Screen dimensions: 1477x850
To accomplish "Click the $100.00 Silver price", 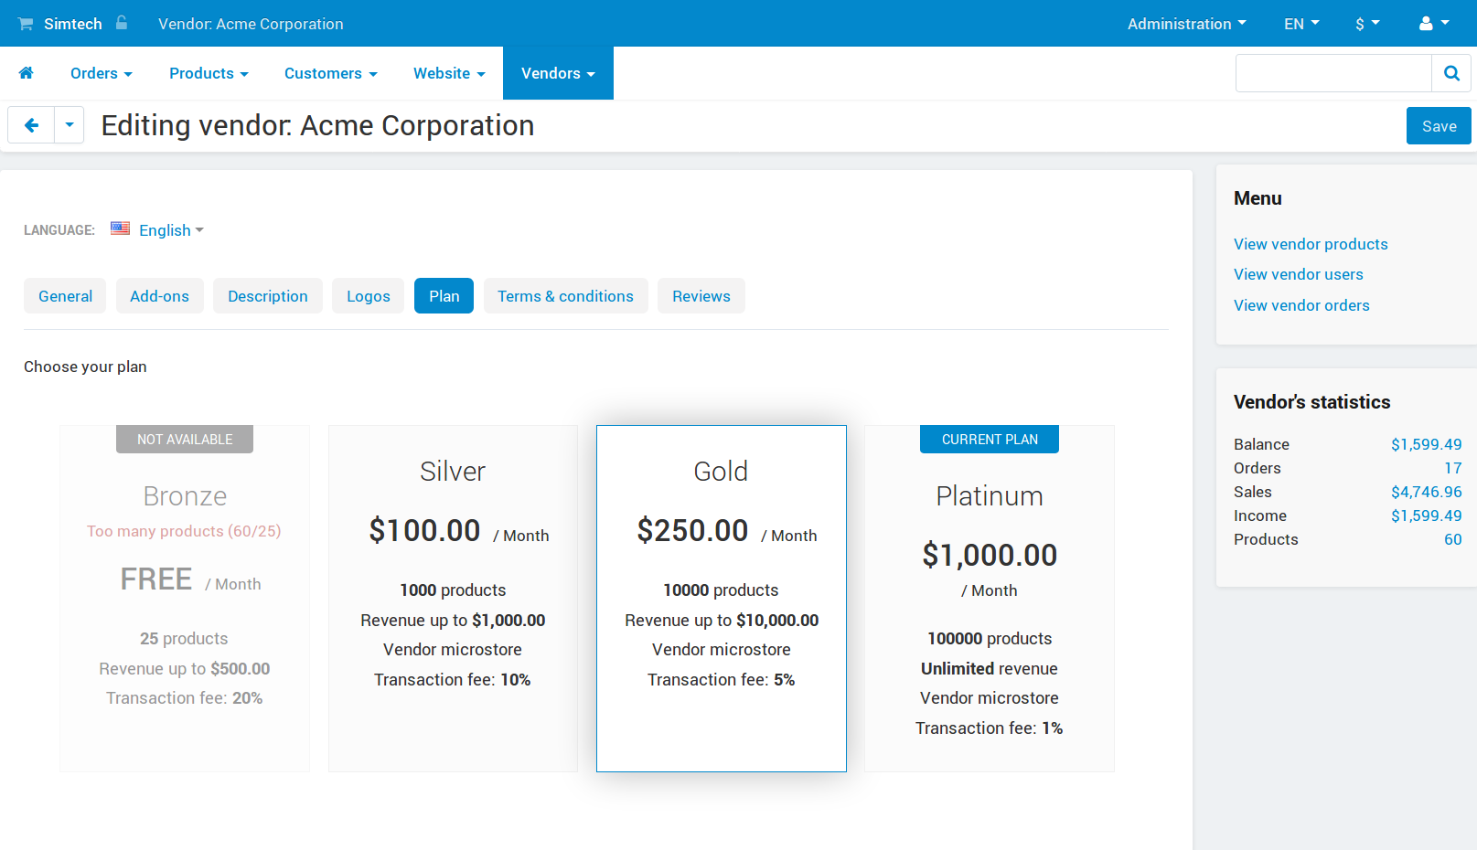I will tap(424, 530).
